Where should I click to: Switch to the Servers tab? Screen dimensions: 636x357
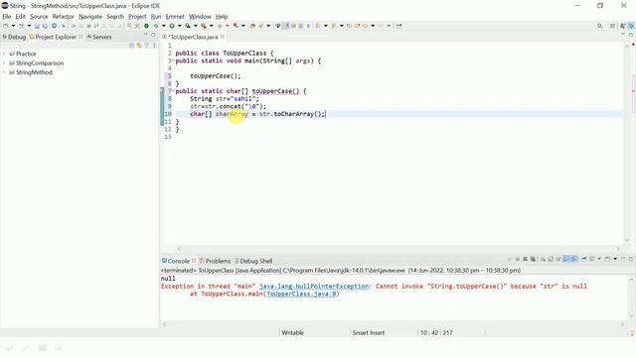tap(99, 37)
